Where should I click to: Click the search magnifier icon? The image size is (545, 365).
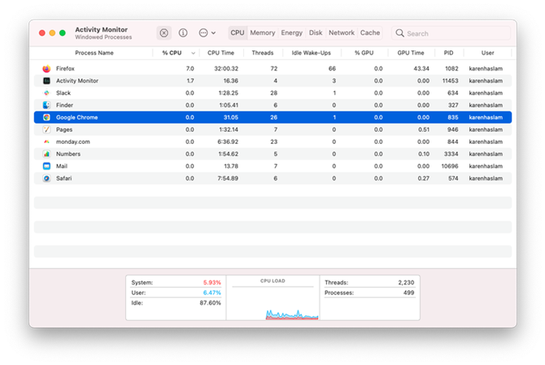click(x=399, y=33)
